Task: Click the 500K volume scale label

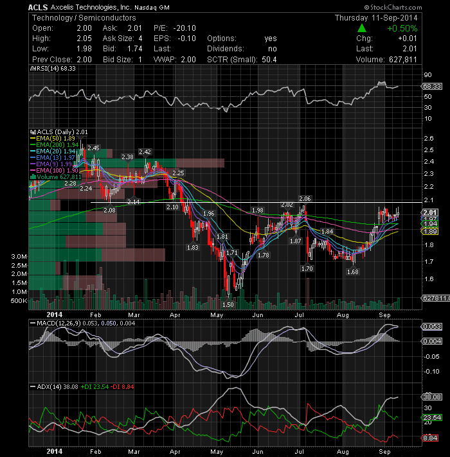Action: pyautogui.click(x=19, y=301)
